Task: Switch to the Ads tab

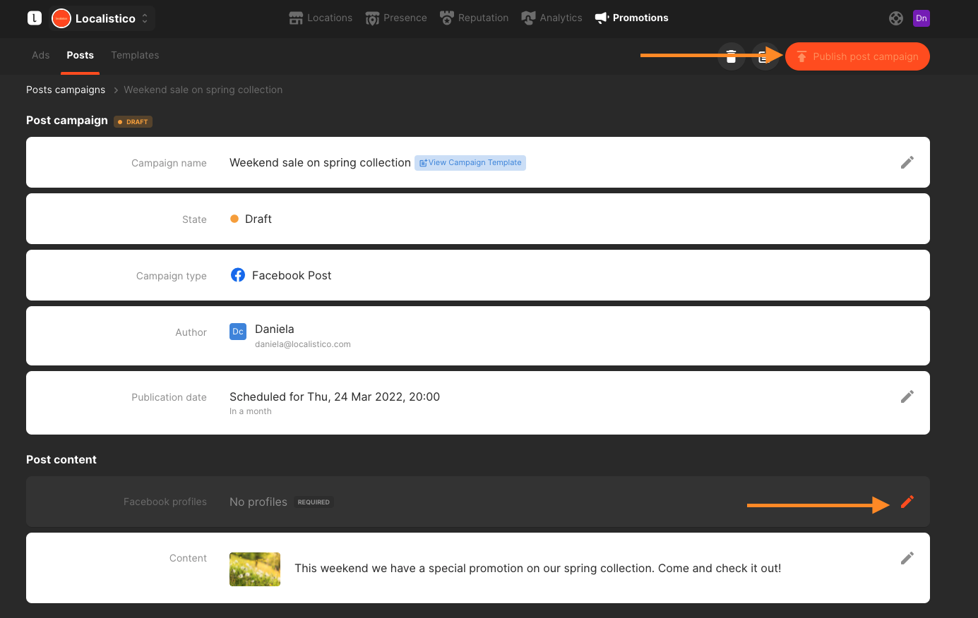Action: pos(41,55)
